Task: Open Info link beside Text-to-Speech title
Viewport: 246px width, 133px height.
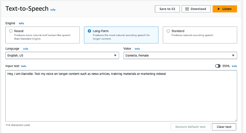Action: (53, 10)
